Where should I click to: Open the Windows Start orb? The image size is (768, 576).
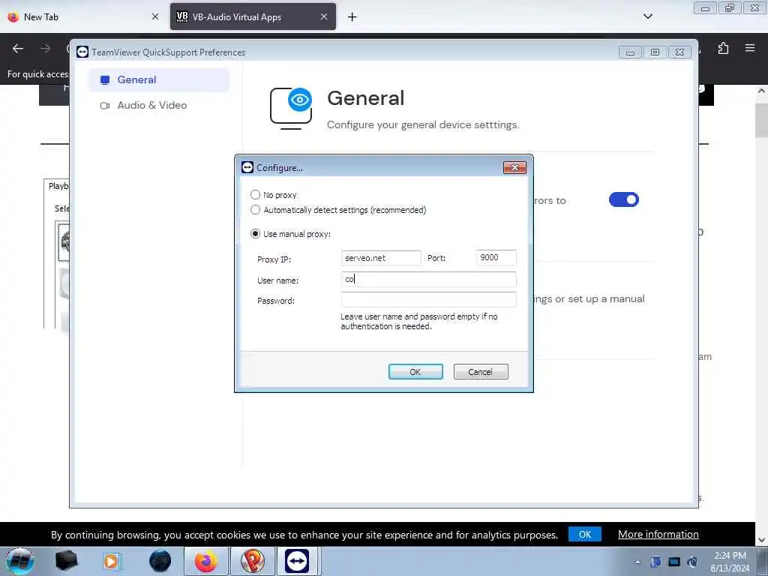(x=20, y=561)
